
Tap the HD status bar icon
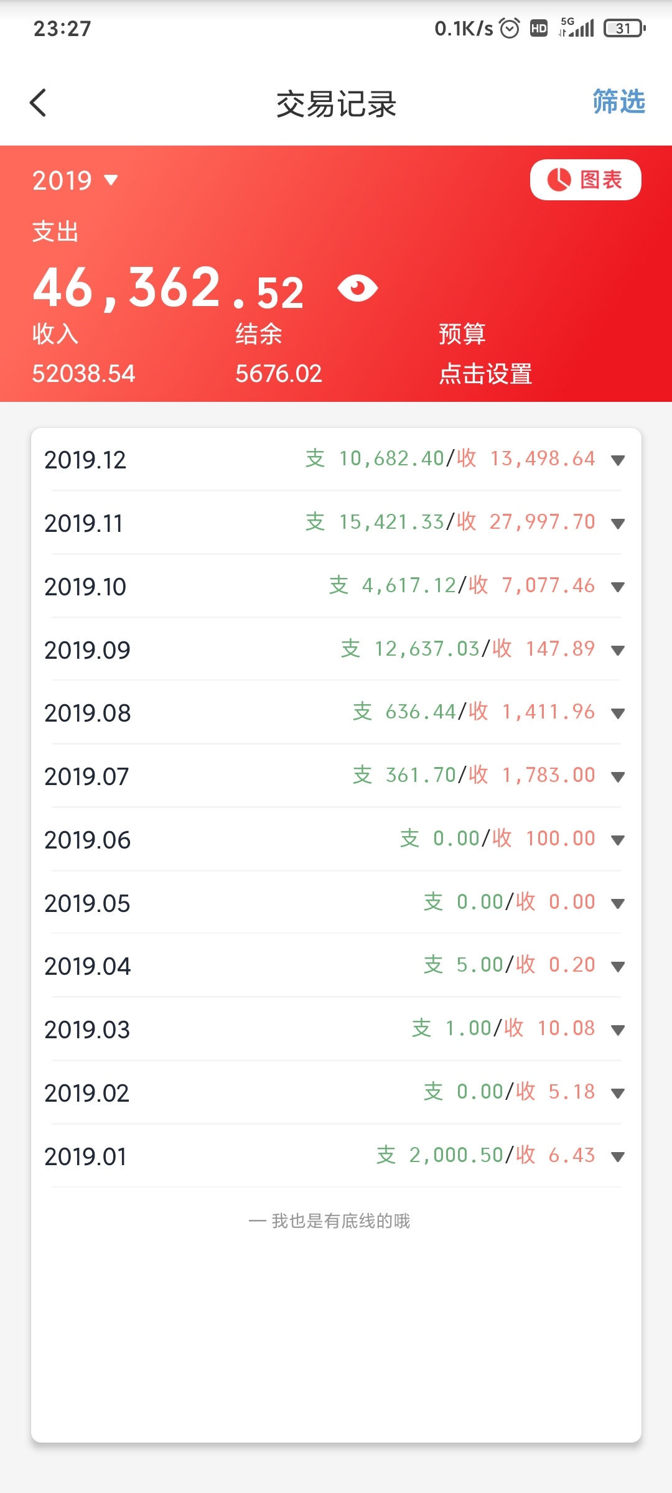pos(539,29)
